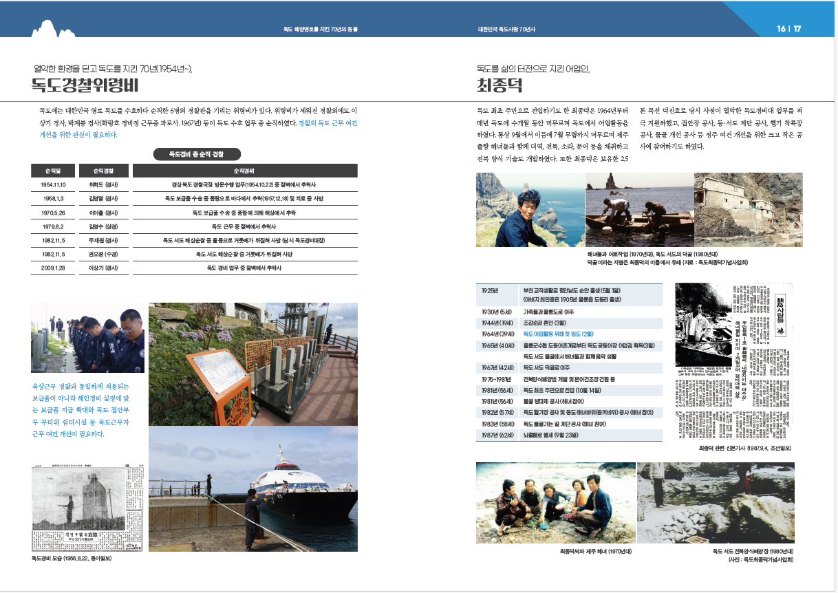Click caption '최종덕 관련 신문기사 (1987.9.4, 조선일보)'

pos(744,449)
